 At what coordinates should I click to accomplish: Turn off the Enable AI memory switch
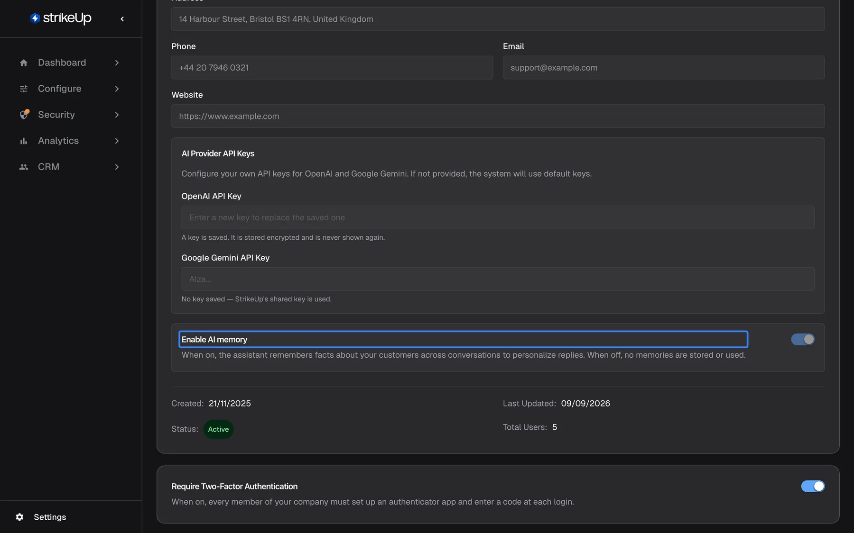pyautogui.click(x=803, y=339)
